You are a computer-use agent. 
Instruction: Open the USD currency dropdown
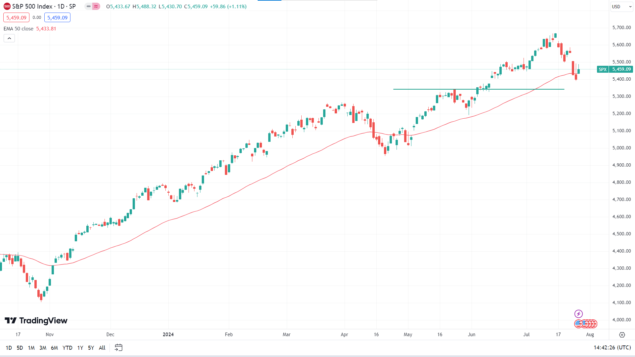pos(621,7)
